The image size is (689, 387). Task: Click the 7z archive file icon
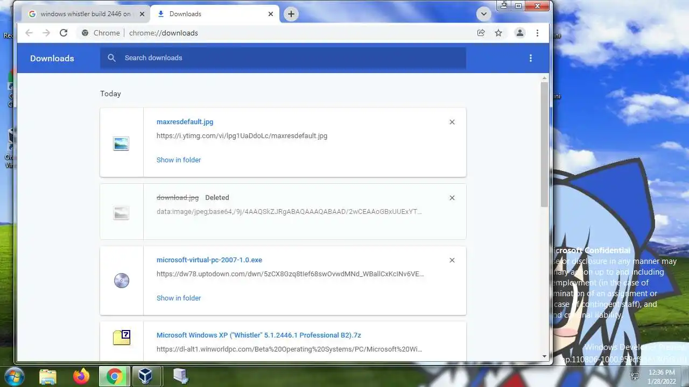coord(122,338)
